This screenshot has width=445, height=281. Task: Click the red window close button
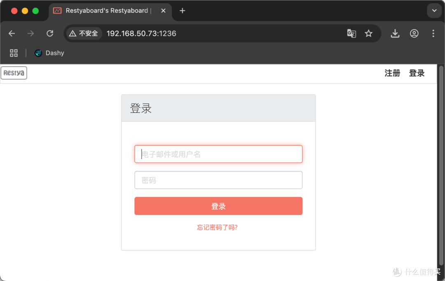click(14, 11)
